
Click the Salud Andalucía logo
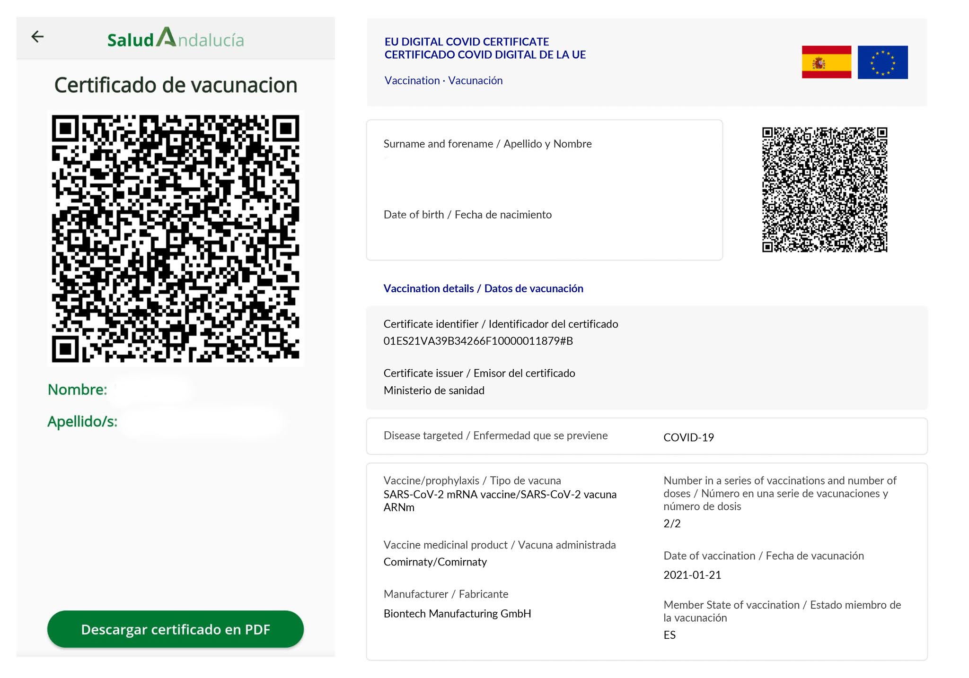(176, 38)
